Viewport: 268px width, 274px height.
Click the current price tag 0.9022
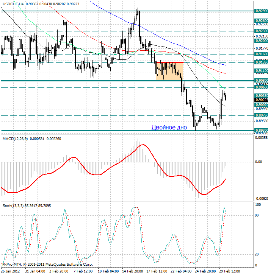click(x=261, y=100)
